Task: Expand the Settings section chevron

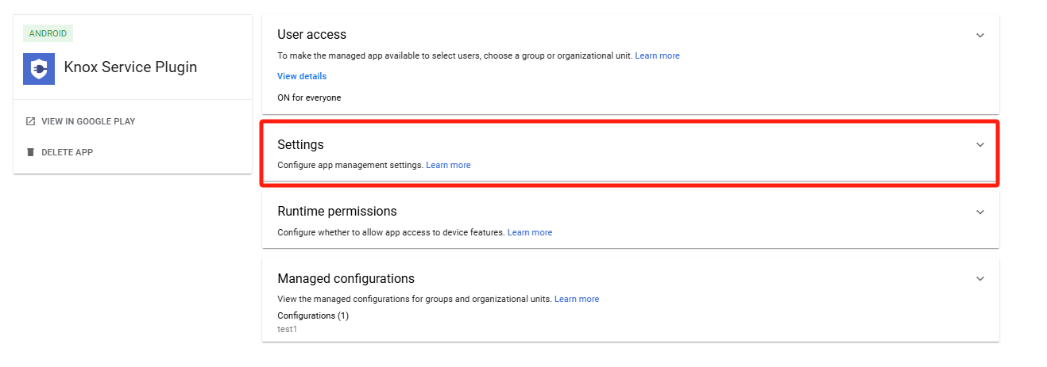Action: tap(980, 145)
